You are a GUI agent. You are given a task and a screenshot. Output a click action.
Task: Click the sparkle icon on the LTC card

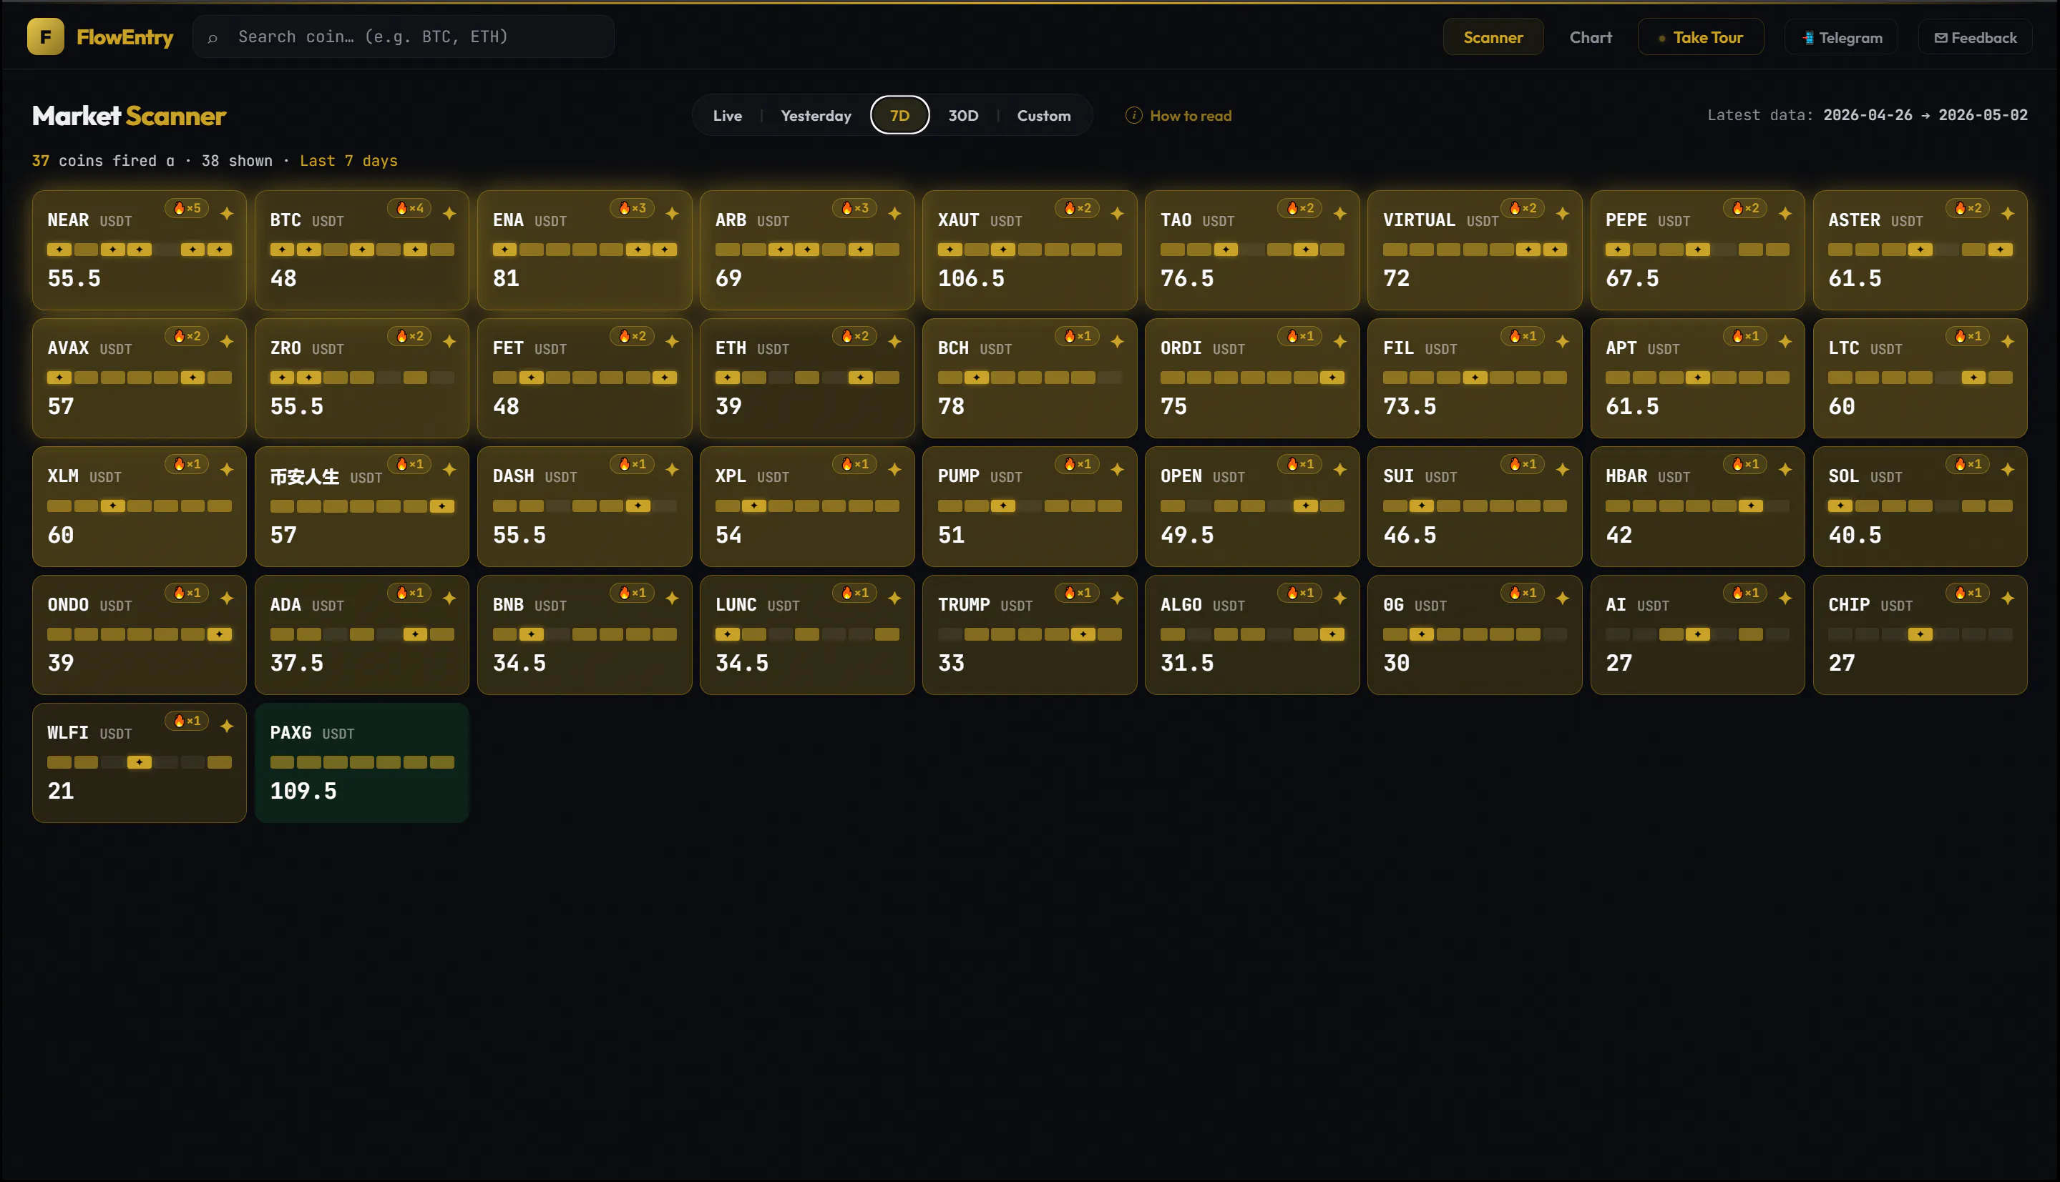(x=2008, y=342)
